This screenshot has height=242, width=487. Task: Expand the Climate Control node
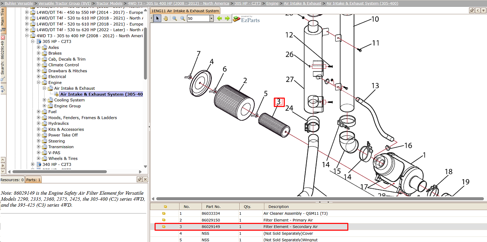[x=39, y=65]
